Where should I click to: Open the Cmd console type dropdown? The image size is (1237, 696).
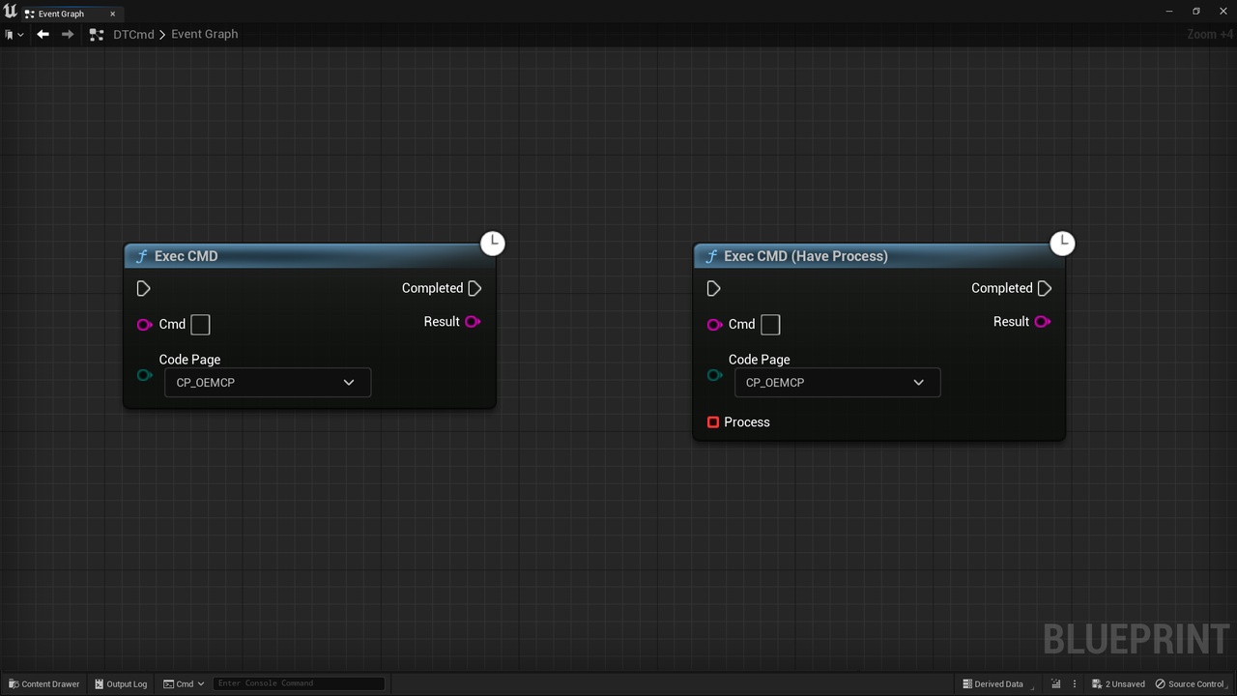(184, 683)
